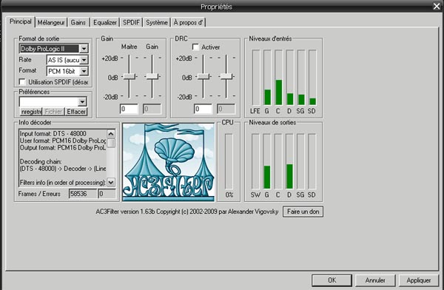The height and width of the screenshot is (290, 444).
Task: Close the Propriétés dialog with X
Action: (437, 6)
